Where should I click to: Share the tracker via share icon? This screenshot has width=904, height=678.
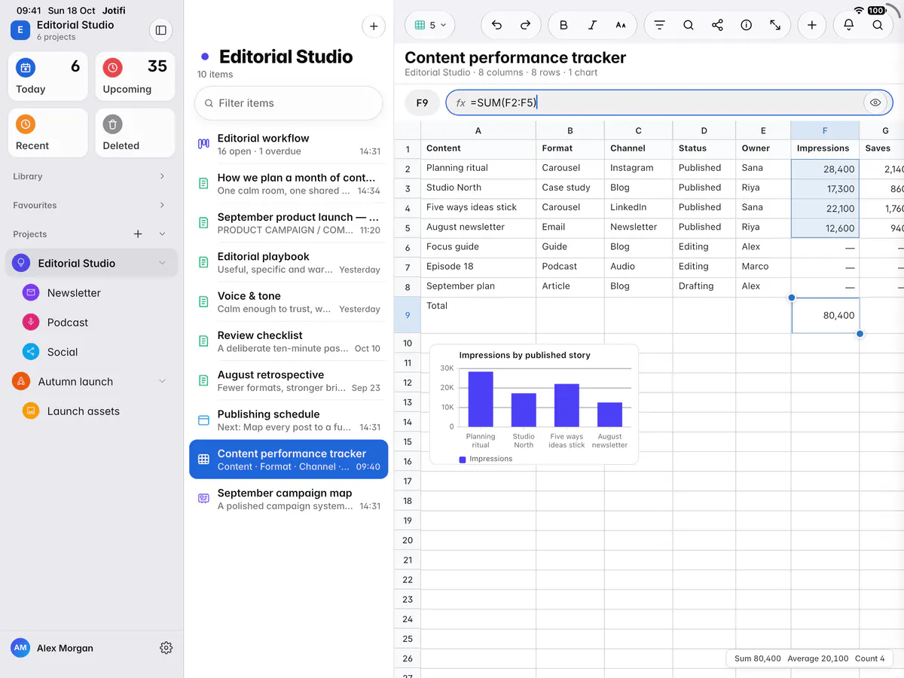pyautogui.click(x=717, y=25)
